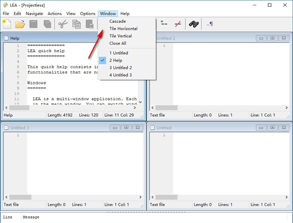Click the down scroll arrow in Help window
This screenshot has width=293, height=223.
(x=140, y=102)
